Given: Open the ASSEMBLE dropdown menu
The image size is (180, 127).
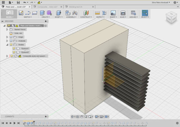Looking at the screenshot, I should pos(71,17).
